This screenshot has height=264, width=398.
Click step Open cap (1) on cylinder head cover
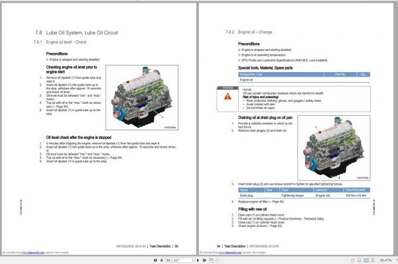(x=261, y=215)
